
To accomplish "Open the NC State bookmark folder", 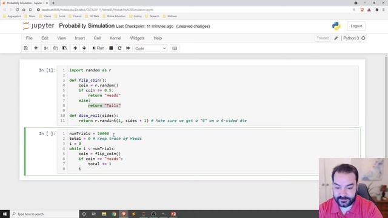I will point(92,16).
